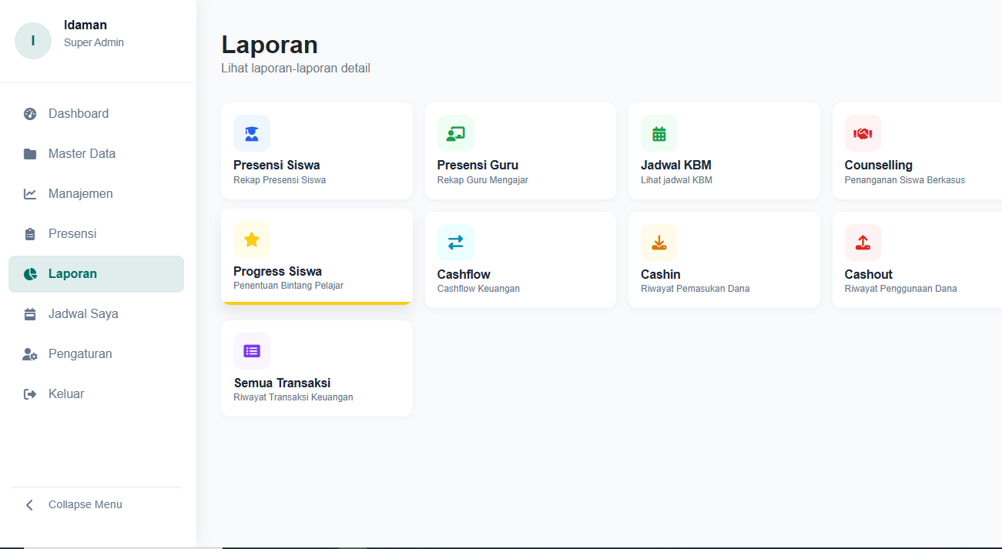Viewport: 1002px width, 549px height.
Task: Collapse the sidebar using the chevron arrow
Action: pos(30,505)
